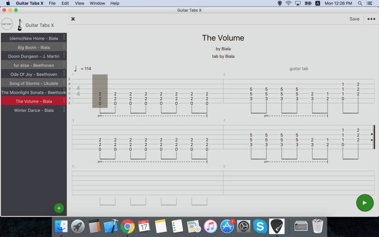Select Song of Storms - Ukulele
The image size is (379, 237).
tap(34, 83)
